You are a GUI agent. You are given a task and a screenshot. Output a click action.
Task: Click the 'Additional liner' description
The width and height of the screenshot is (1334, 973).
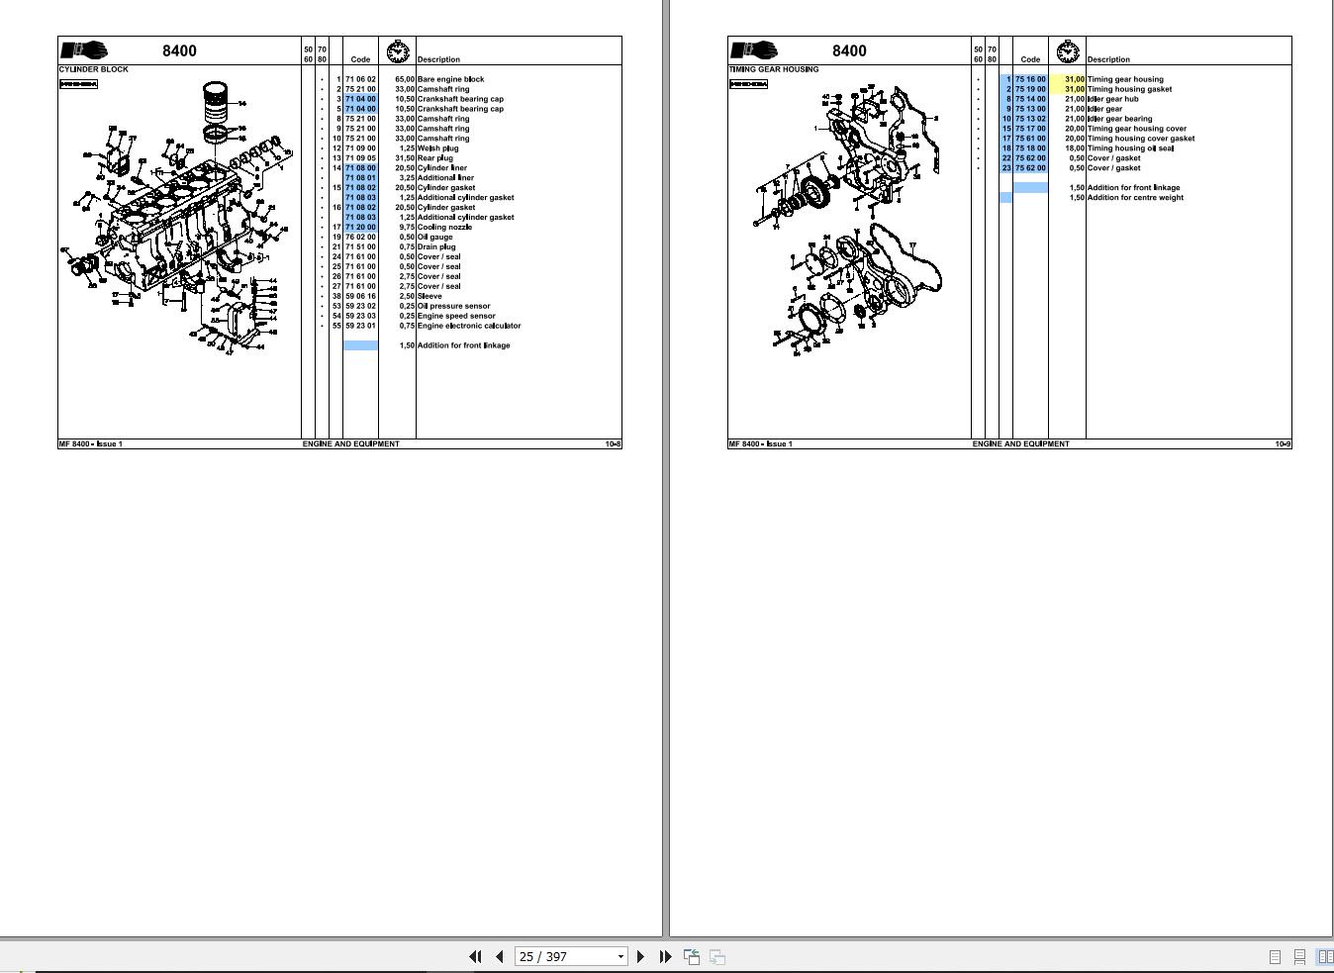click(x=445, y=178)
